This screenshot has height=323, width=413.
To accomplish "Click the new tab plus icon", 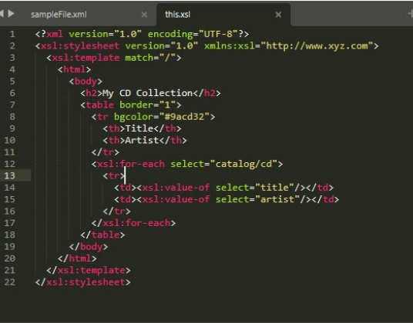I will (411, 14).
